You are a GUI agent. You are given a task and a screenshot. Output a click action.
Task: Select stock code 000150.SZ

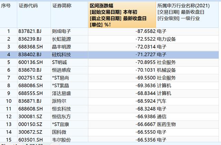pyautogui.click(x=30, y=124)
